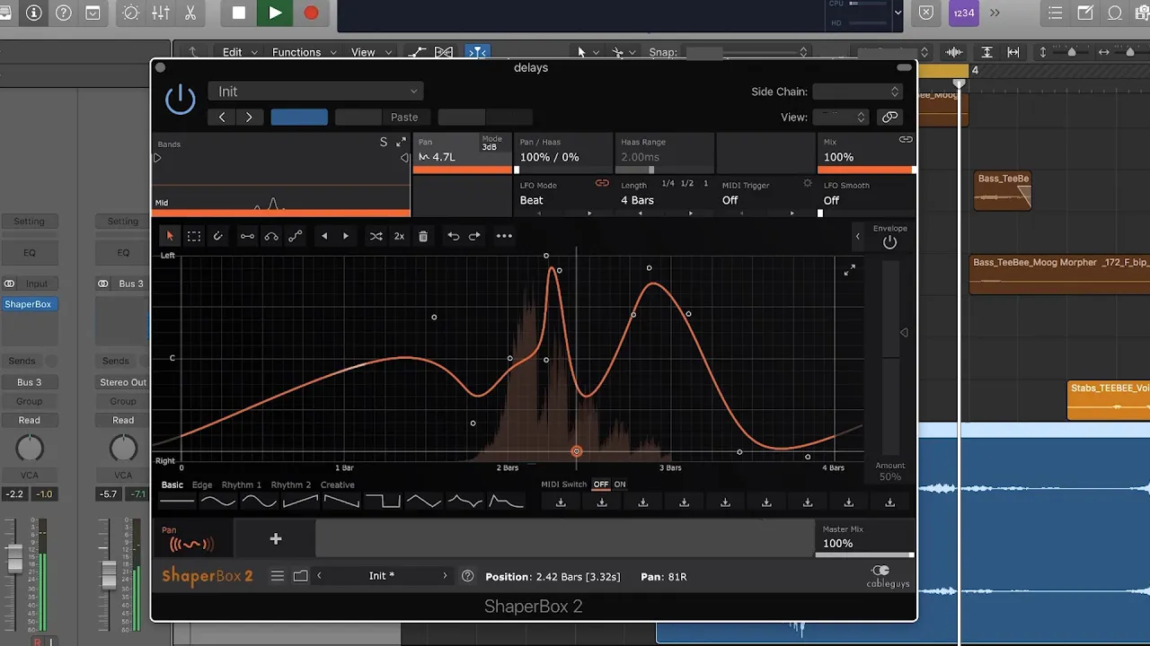Click the Paste button in plugin header
The image size is (1150, 646).
pyautogui.click(x=404, y=117)
